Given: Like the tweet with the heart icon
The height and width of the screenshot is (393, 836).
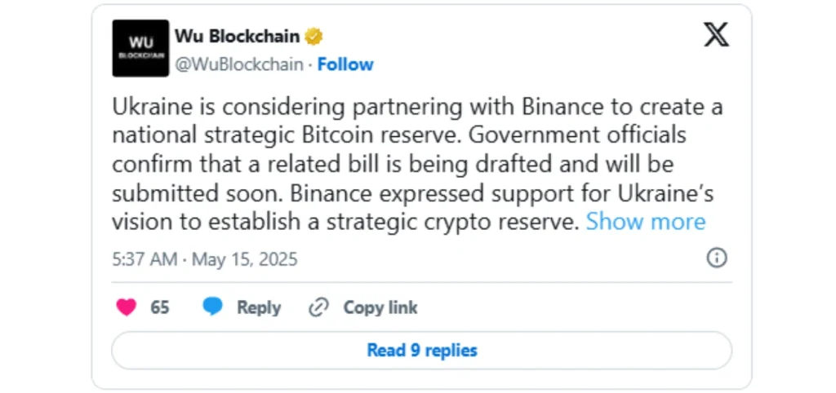Looking at the screenshot, I should 127,307.
